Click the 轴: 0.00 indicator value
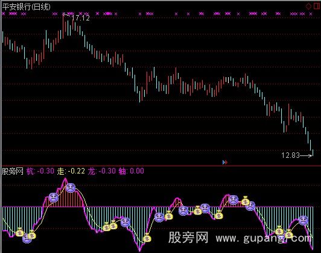This screenshot has height=253, width=321. point(131,171)
